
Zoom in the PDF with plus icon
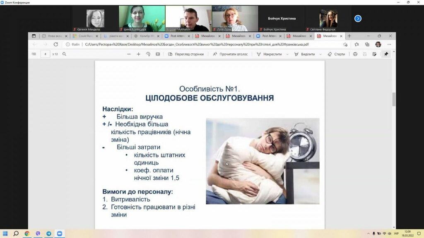click(x=138, y=54)
